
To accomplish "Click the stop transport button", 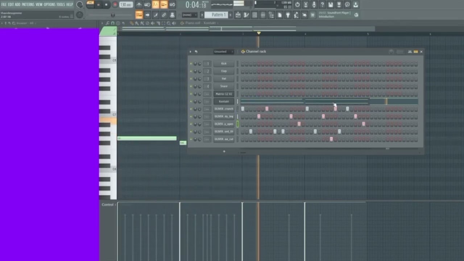I will [x=107, y=4].
